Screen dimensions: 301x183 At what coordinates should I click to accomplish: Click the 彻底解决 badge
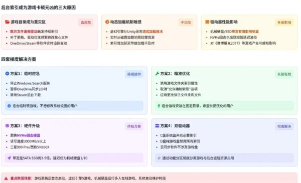[x=284, y=126]
